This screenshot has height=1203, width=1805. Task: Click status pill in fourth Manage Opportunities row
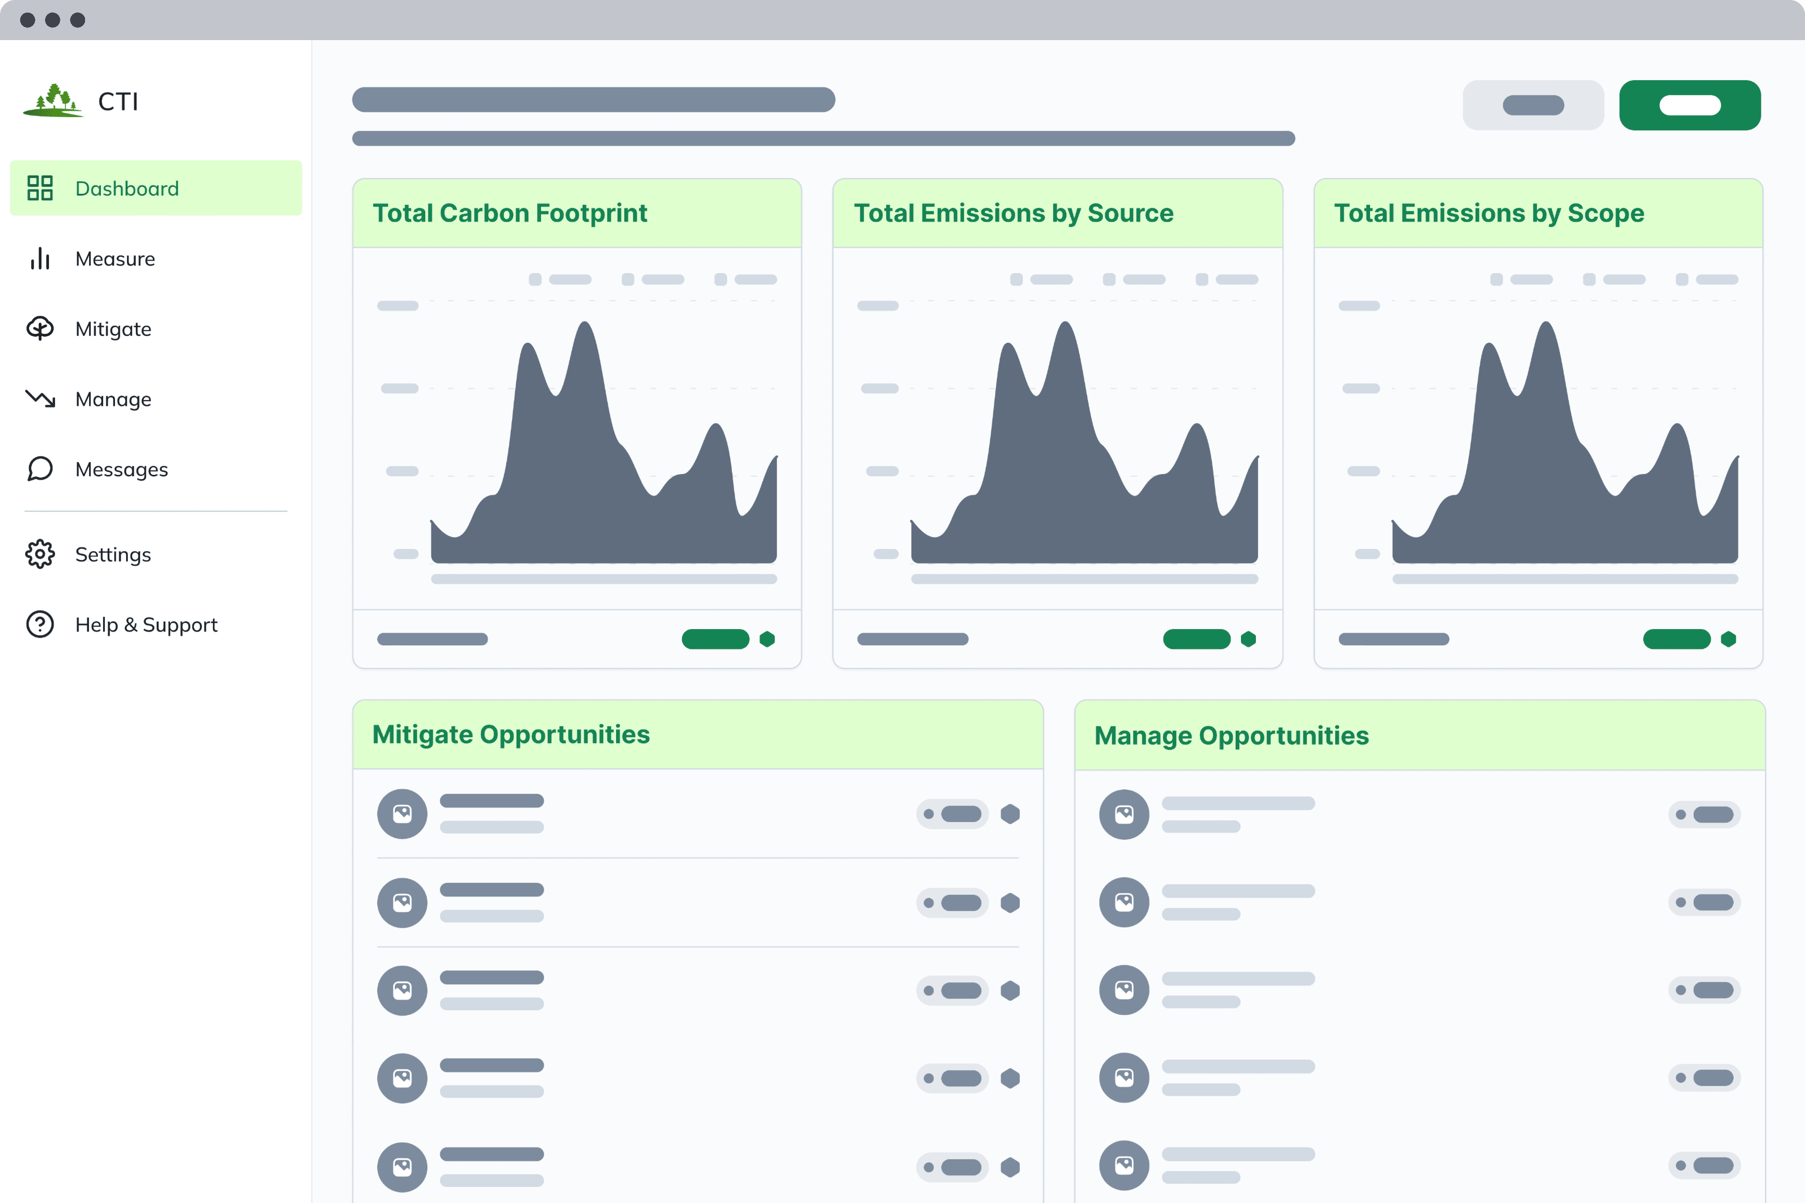1705,1078
